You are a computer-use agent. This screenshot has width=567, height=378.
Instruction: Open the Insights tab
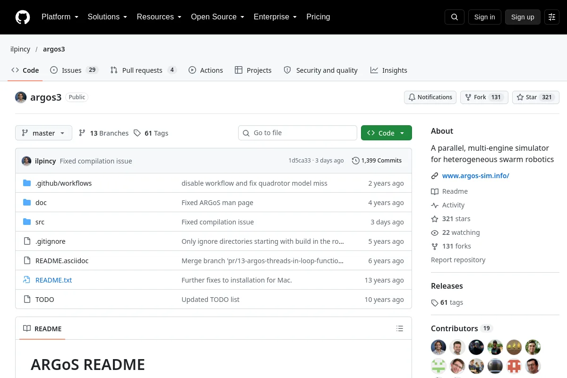click(x=389, y=70)
